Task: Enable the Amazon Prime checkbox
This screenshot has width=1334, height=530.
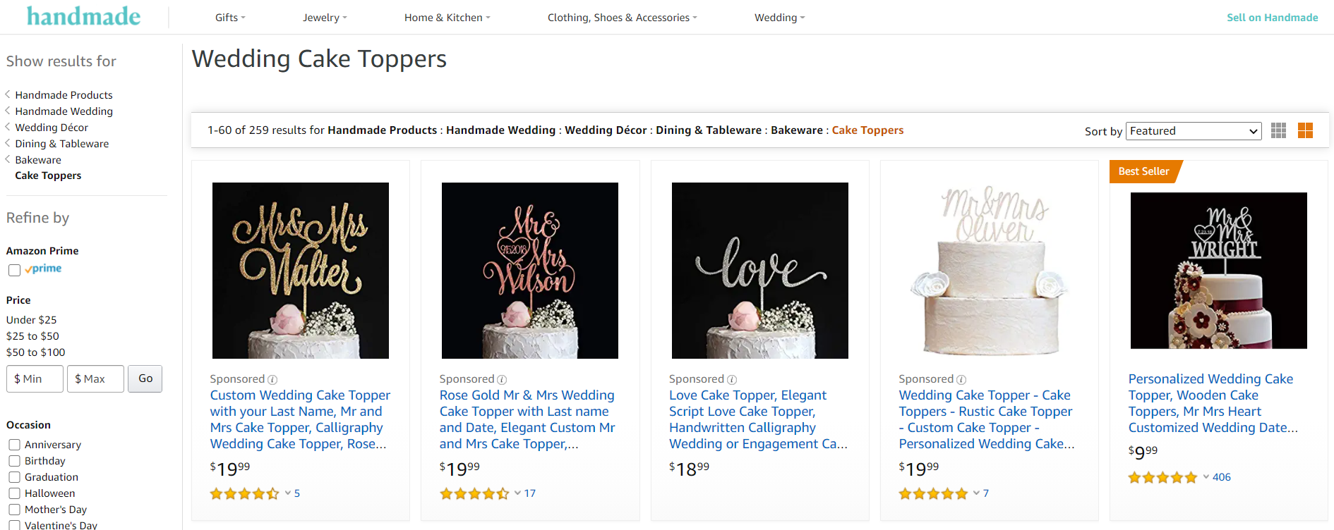Action: click(14, 270)
